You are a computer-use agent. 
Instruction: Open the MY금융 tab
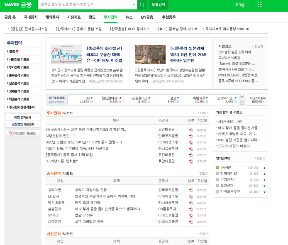[x=147, y=17]
